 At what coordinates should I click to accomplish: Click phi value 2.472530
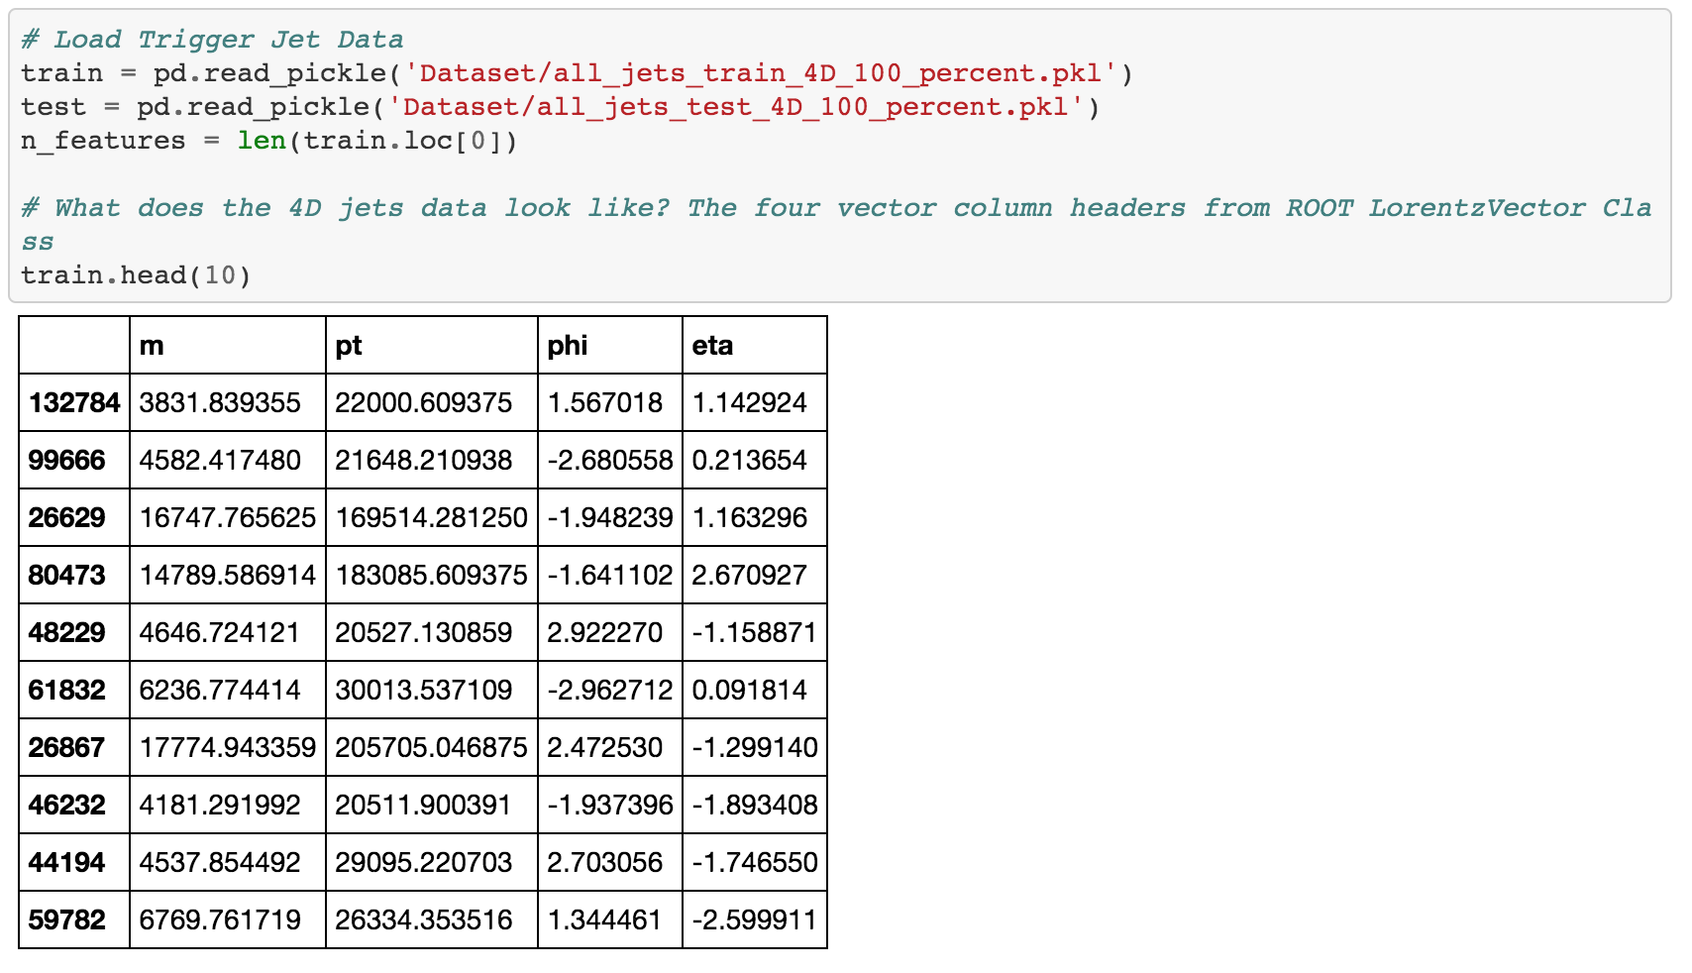605,747
